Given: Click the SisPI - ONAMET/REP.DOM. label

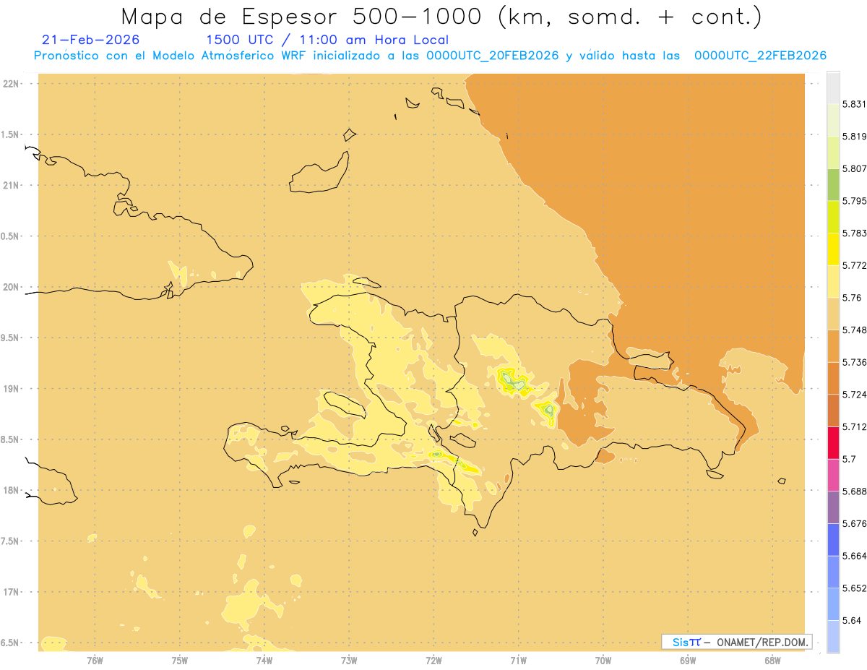Looking at the screenshot, I should pos(737,642).
